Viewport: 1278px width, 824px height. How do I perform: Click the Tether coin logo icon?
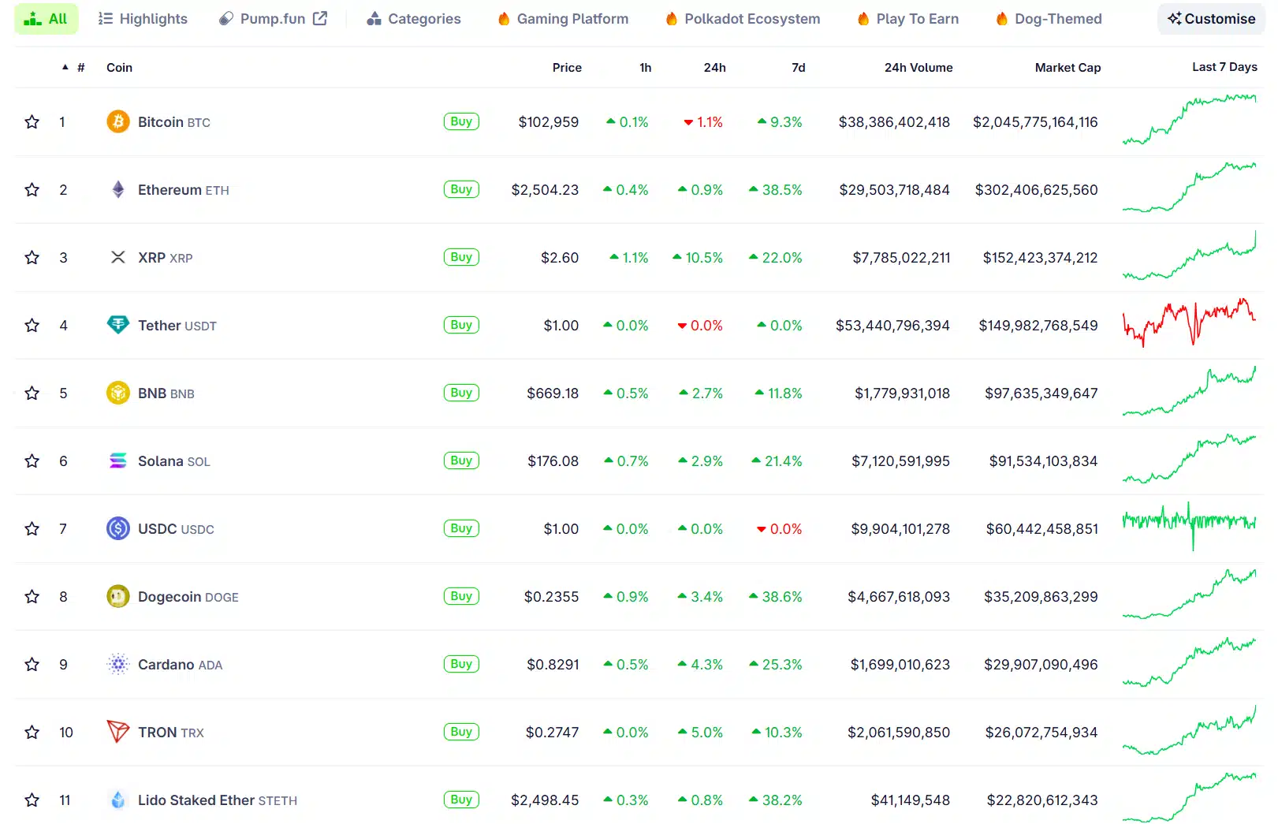pyautogui.click(x=117, y=325)
